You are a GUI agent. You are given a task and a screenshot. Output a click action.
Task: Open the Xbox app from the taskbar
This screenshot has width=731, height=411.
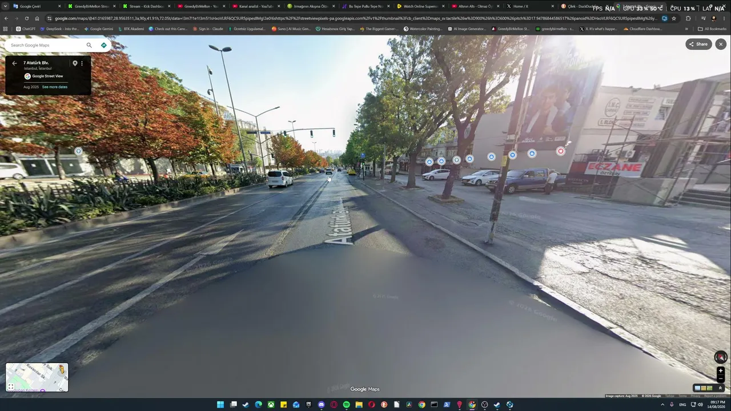271,405
